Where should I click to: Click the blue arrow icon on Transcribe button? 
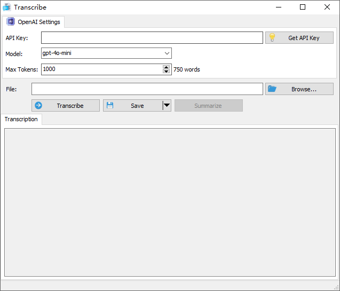38,106
